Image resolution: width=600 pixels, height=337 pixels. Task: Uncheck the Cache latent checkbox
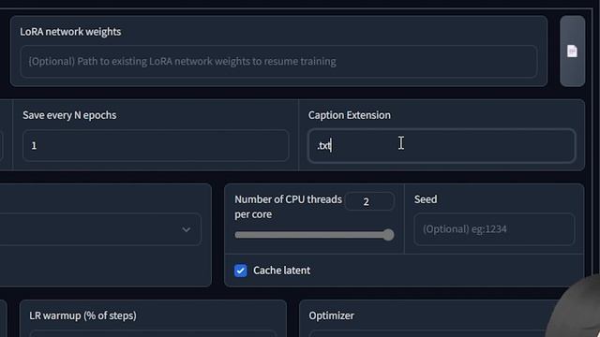point(241,271)
